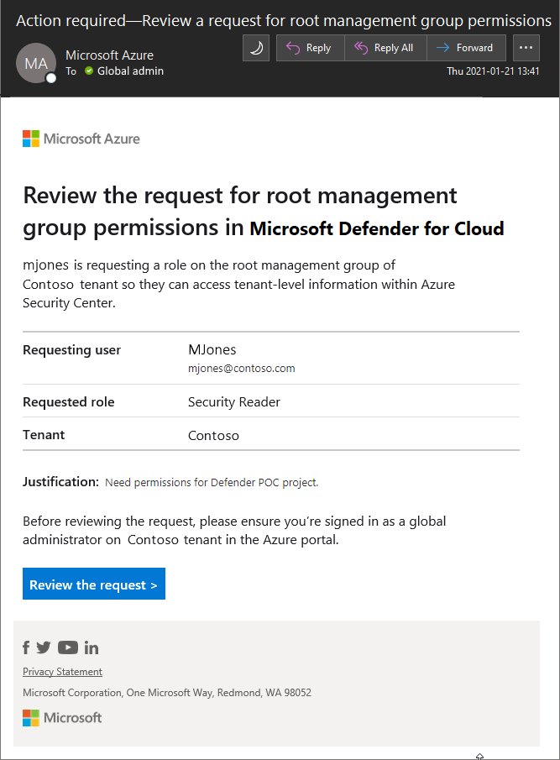Image resolution: width=560 pixels, height=760 pixels.
Task: Select the Justification text about Defender POC
Action: pyautogui.click(x=212, y=483)
